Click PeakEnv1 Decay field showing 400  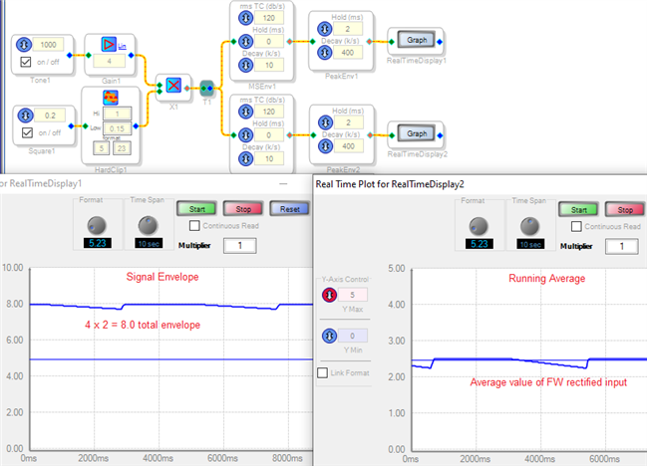coord(348,53)
